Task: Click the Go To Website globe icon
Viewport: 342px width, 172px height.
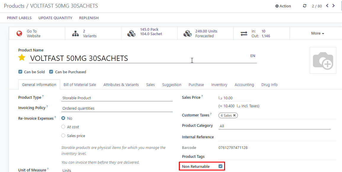Action: pyautogui.click(x=19, y=33)
